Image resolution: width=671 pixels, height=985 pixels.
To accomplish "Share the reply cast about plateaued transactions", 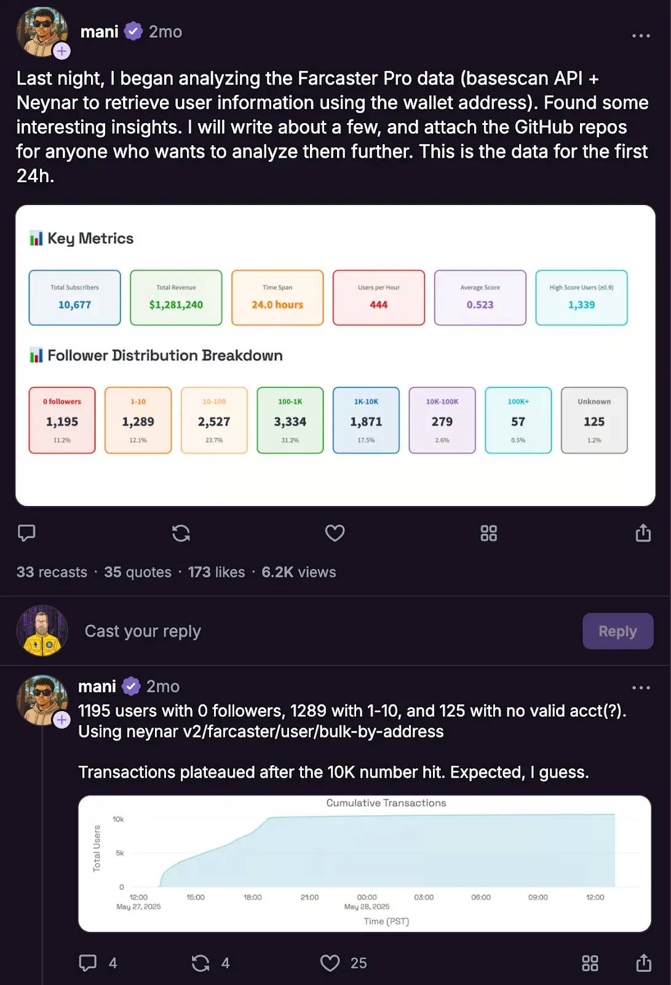I will (643, 963).
